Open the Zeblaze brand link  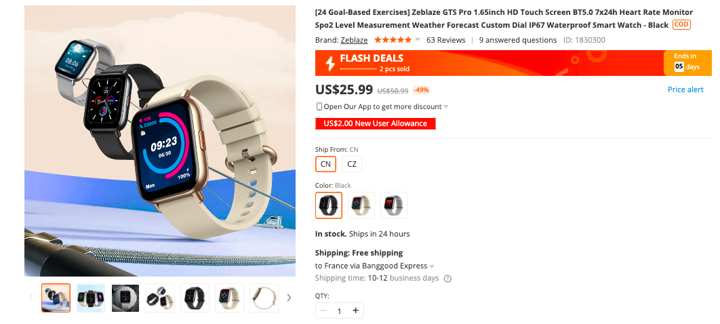pyautogui.click(x=354, y=40)
